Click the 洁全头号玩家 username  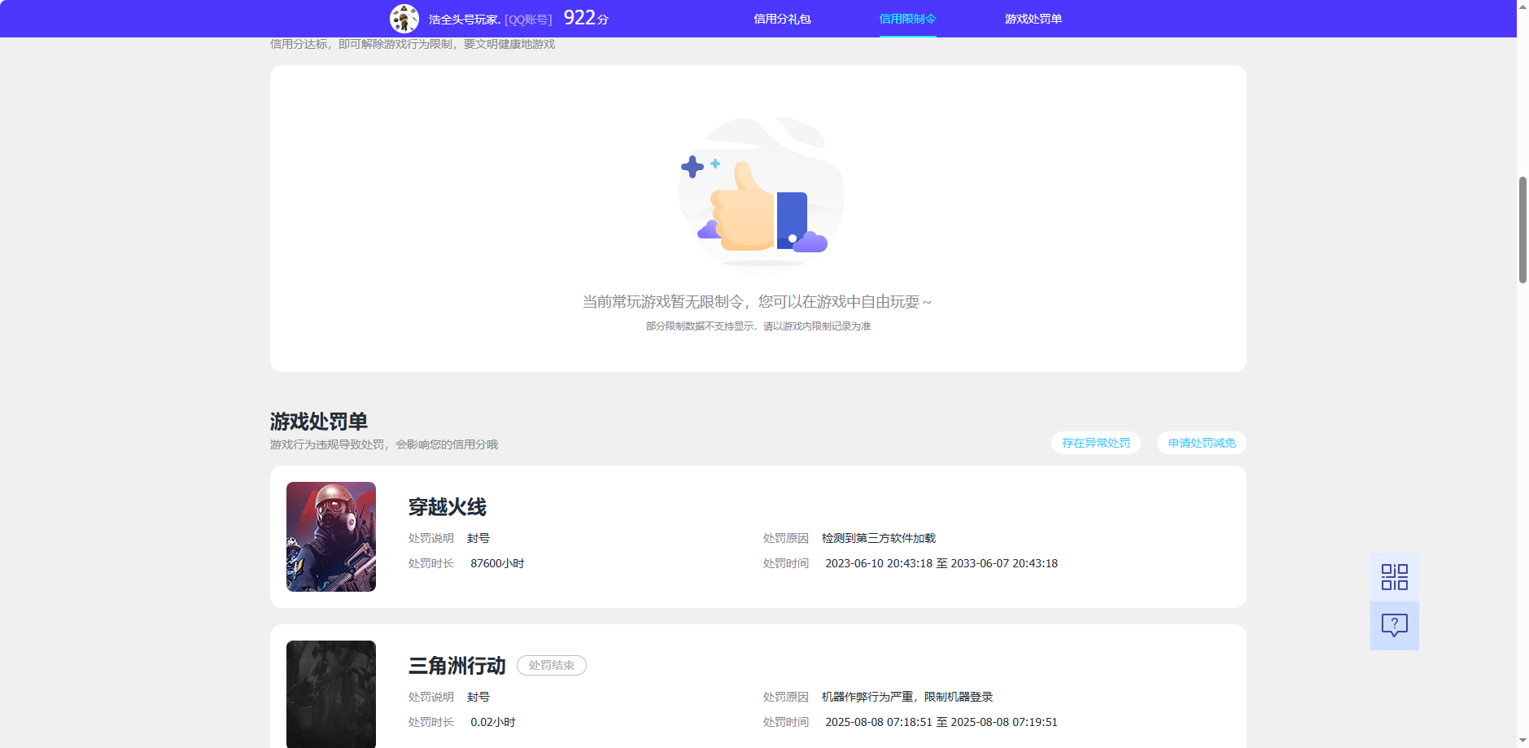click(x=465, y=20)
